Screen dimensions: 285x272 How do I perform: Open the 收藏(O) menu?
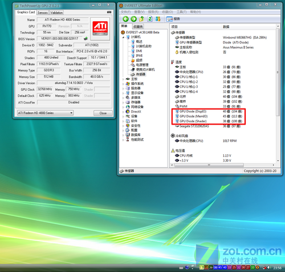[x=168, y=12]
